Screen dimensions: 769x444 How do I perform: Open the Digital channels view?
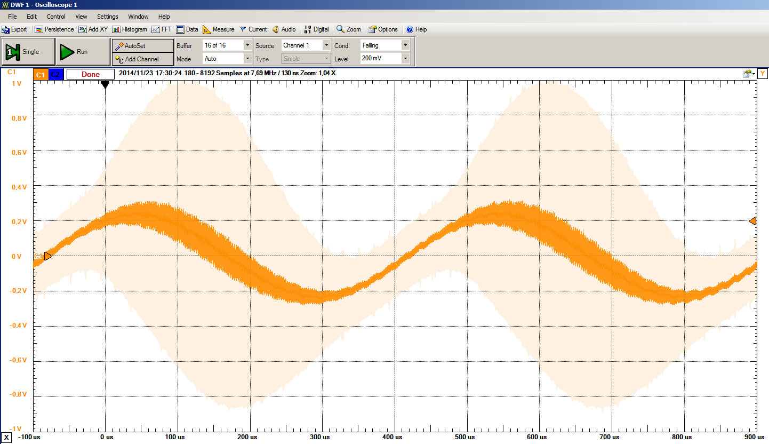tap(317, 29)
